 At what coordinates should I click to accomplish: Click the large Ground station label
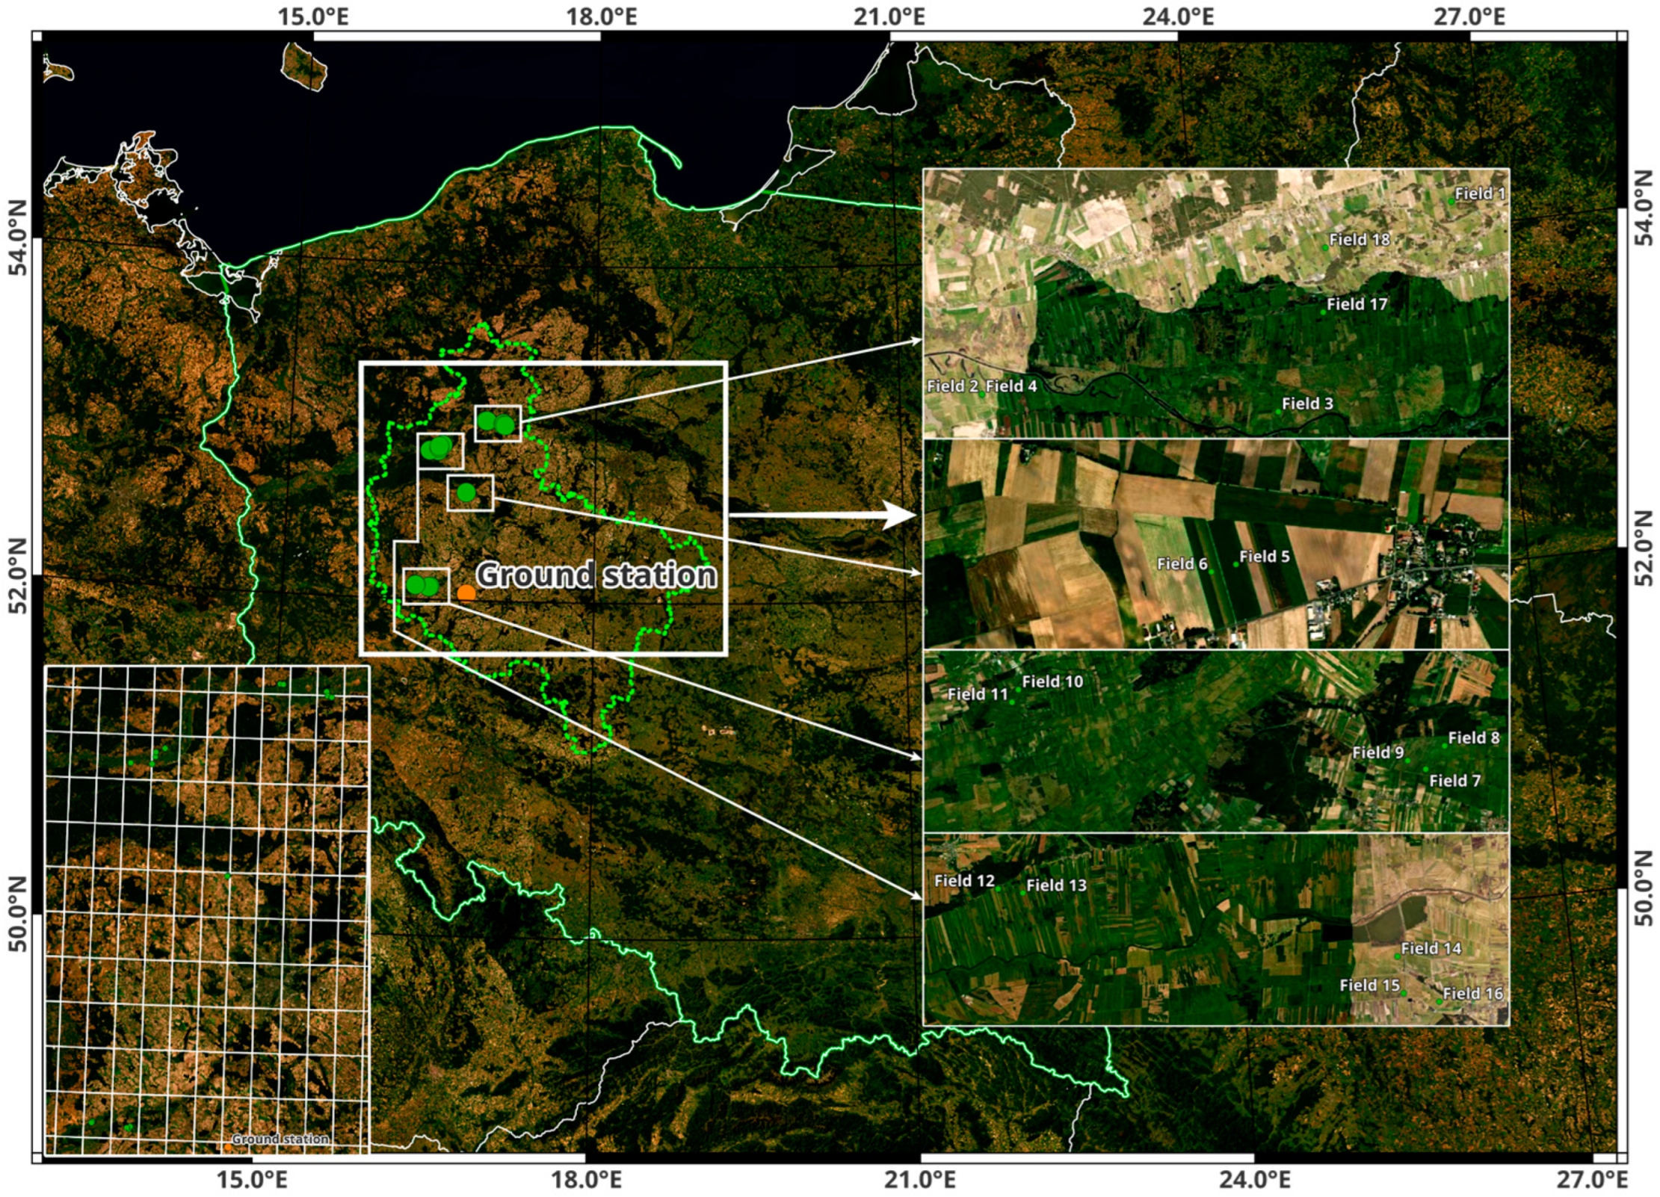(596, 575)
